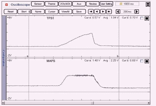Click the black square icon on MAPS channel
This screenshot has height=106, width=156.
[x=147, y=61]
